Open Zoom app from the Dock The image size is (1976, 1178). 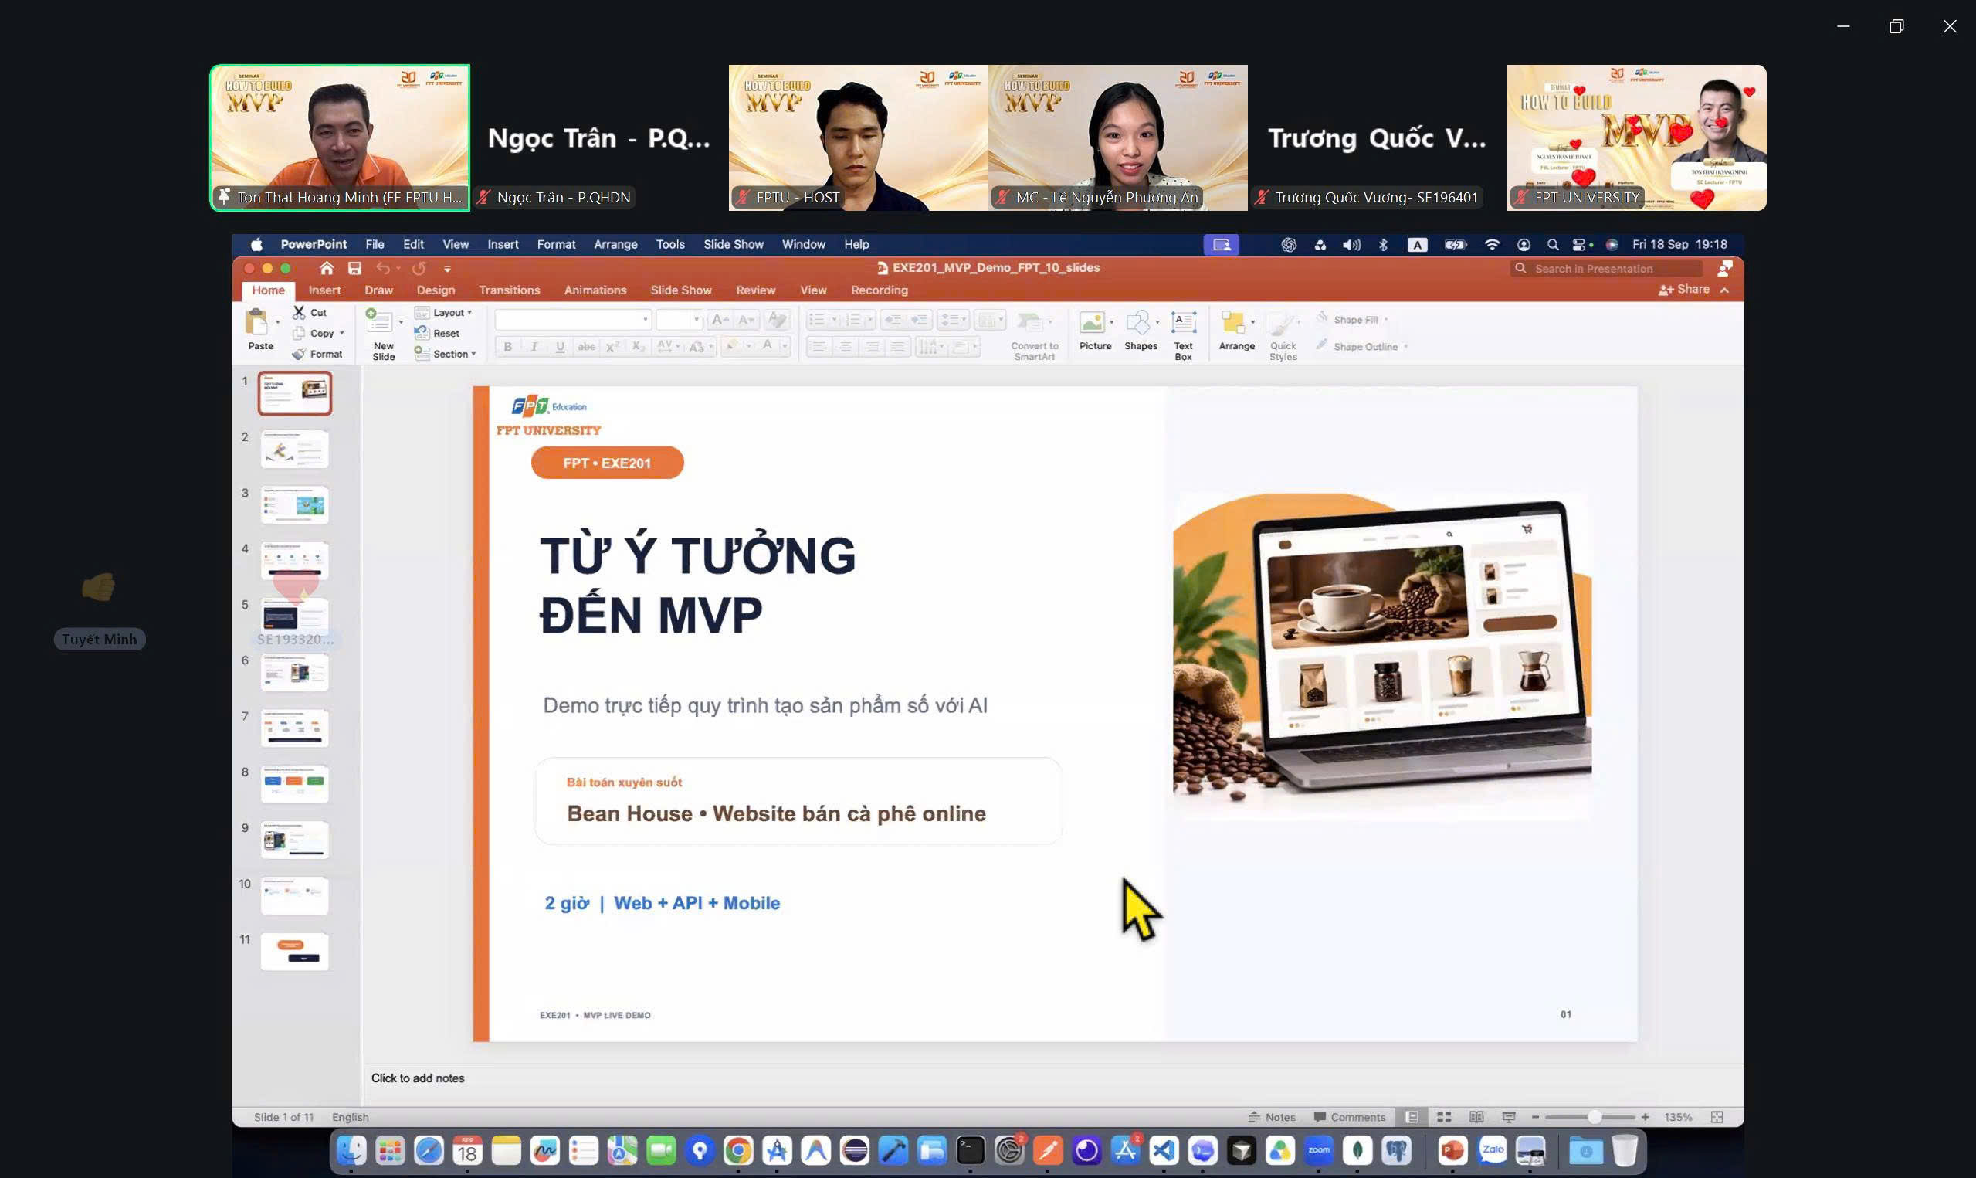coord(1319,1150)
